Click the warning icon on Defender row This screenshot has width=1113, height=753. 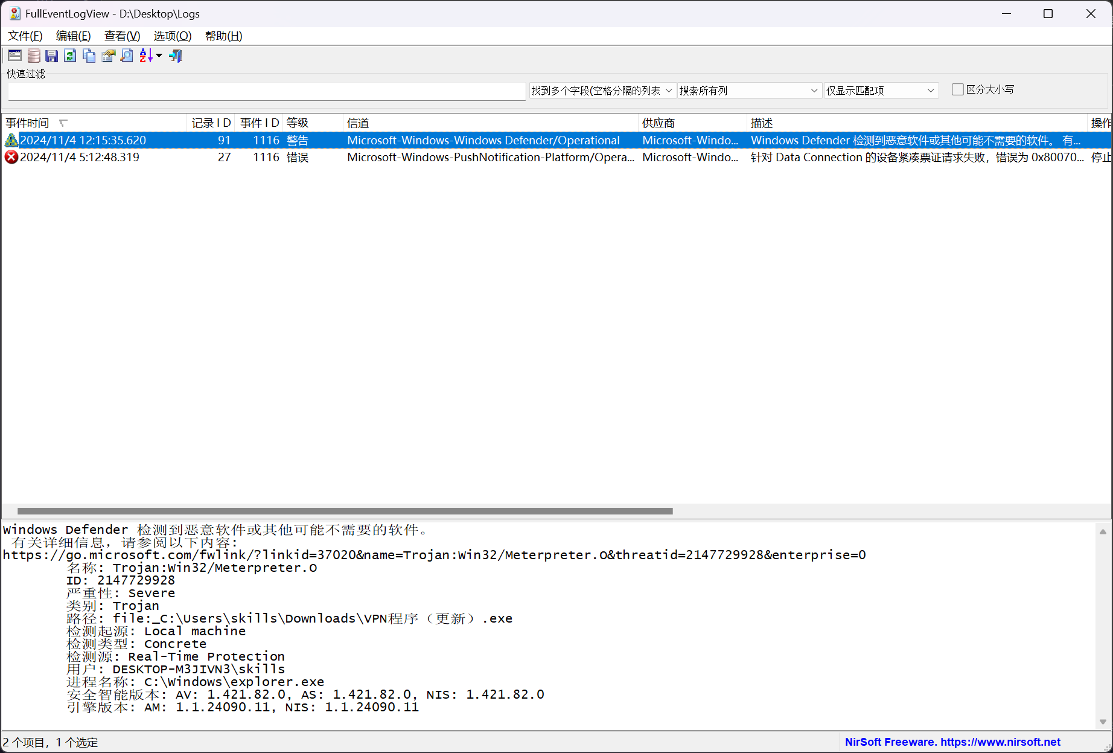pyautogui.click(x=11, y=141)
